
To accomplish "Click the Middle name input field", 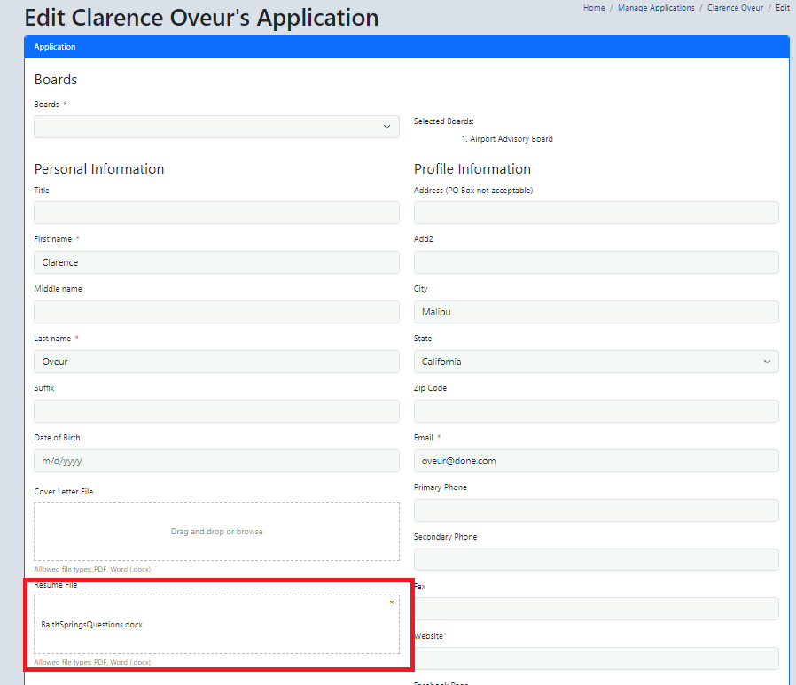I will (x=217, y=312).
